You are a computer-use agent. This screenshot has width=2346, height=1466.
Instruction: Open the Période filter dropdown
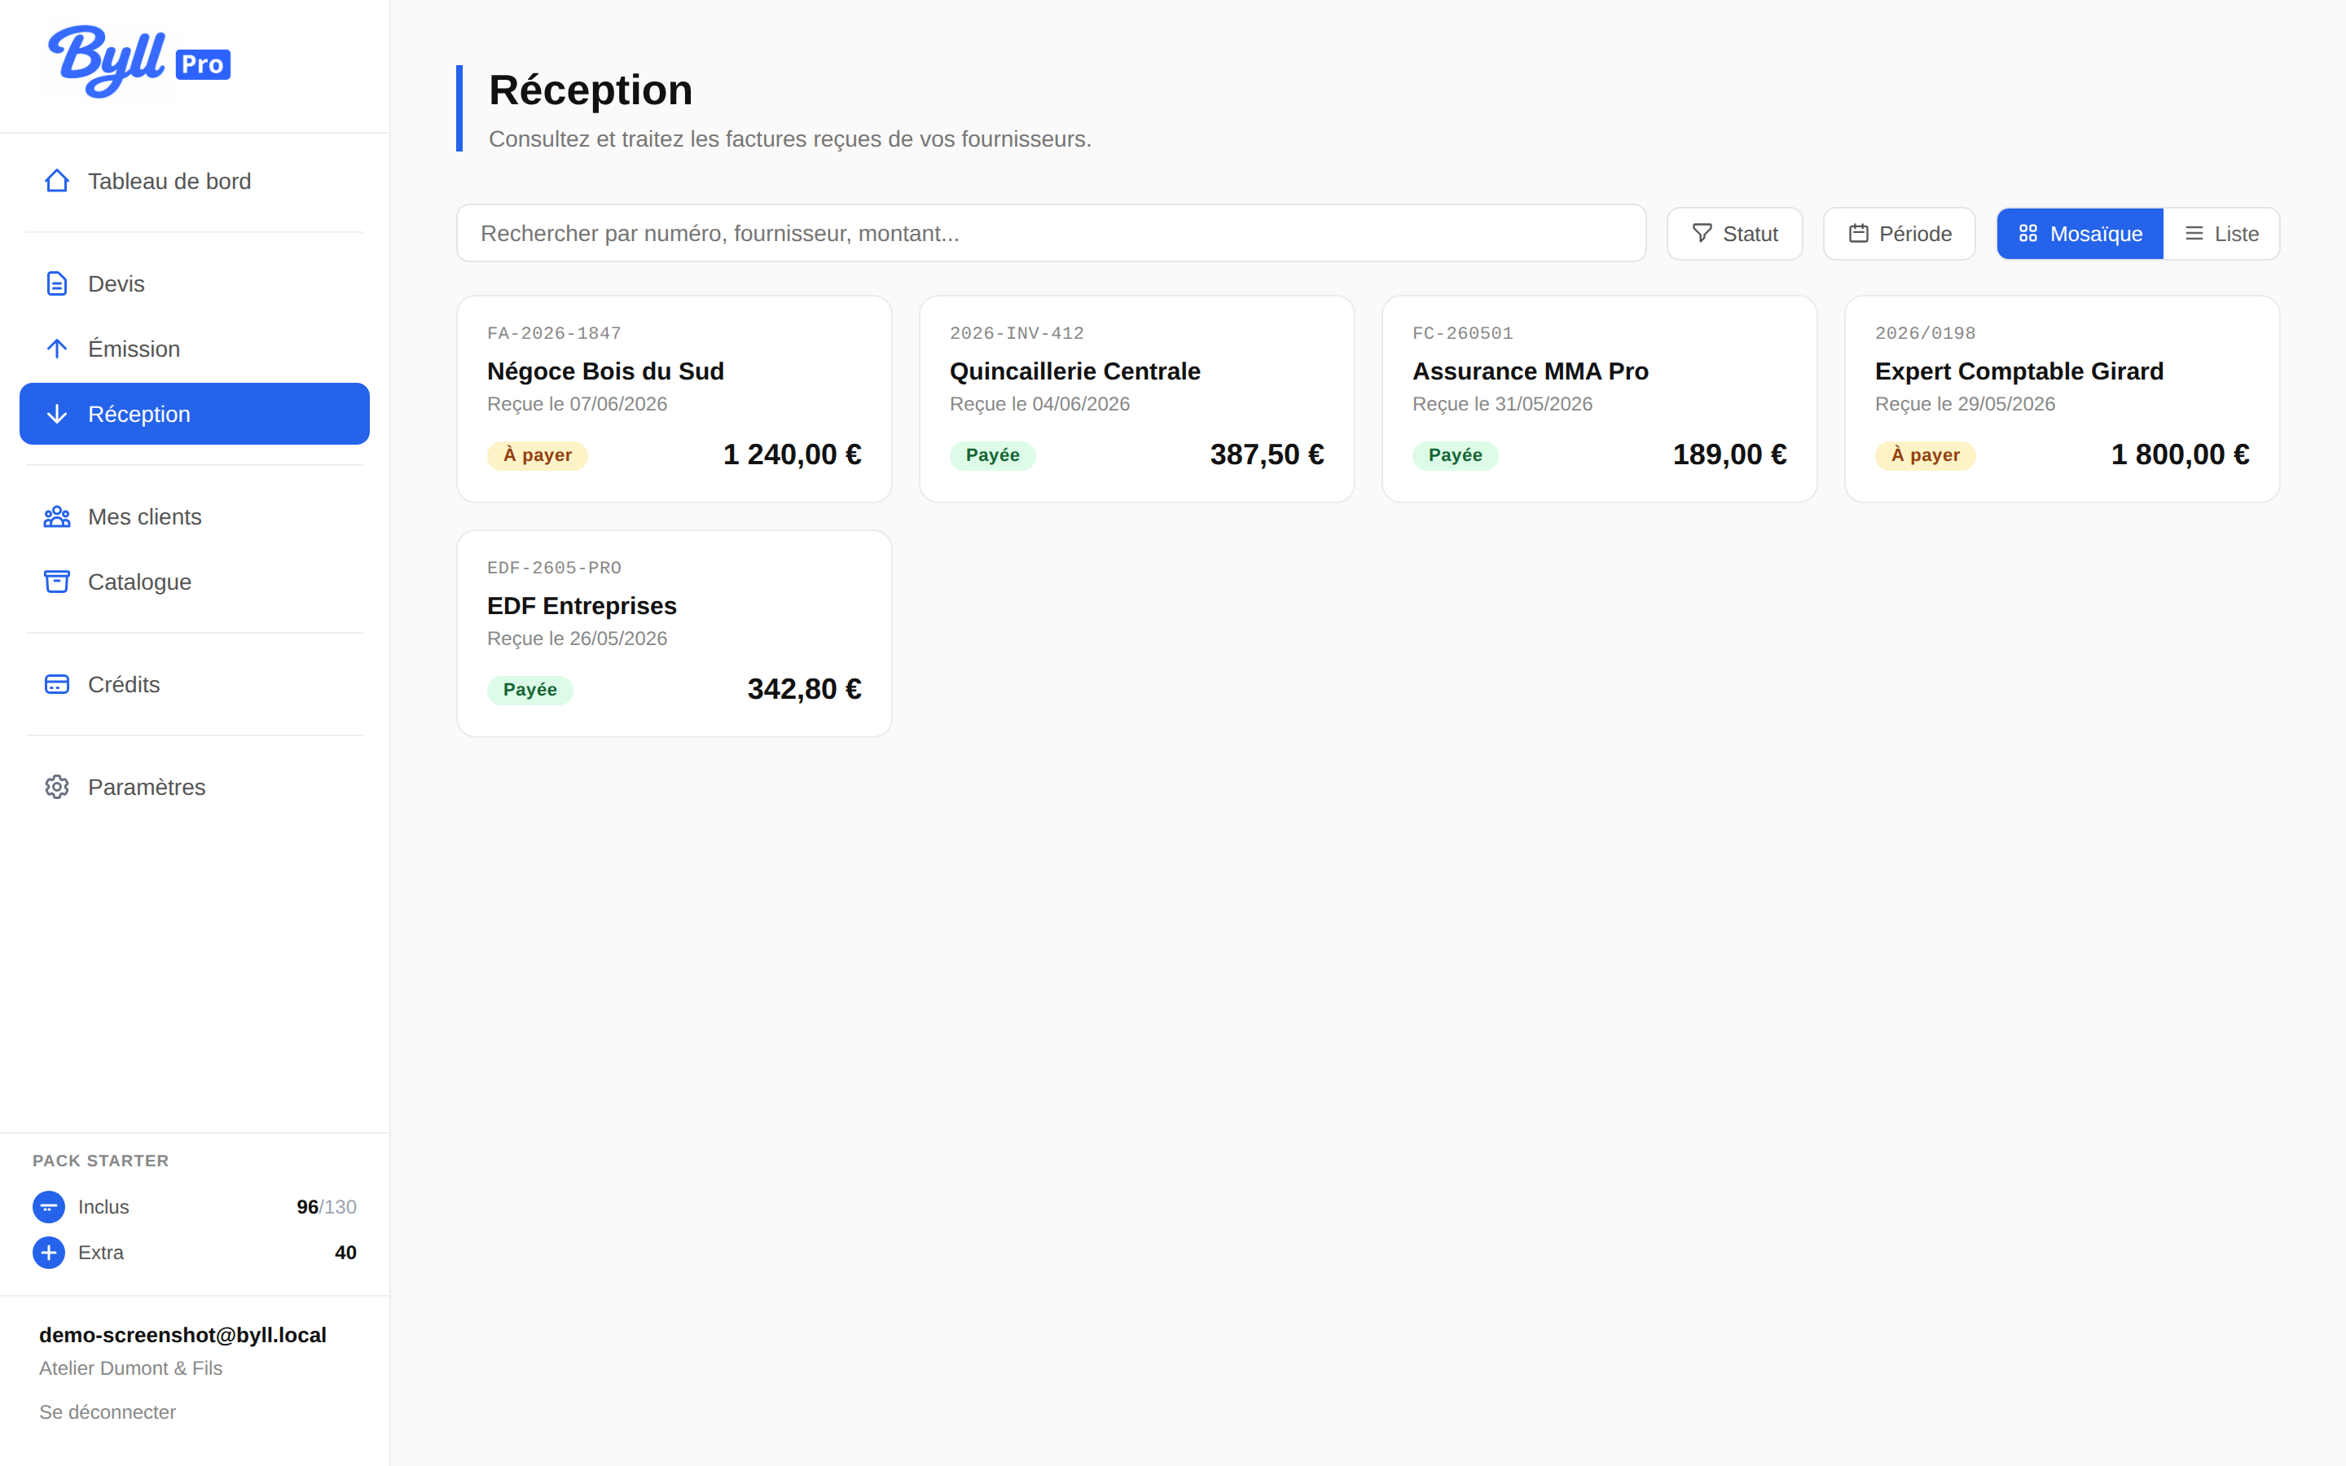pyautogui.click(x=1899, y=234)
